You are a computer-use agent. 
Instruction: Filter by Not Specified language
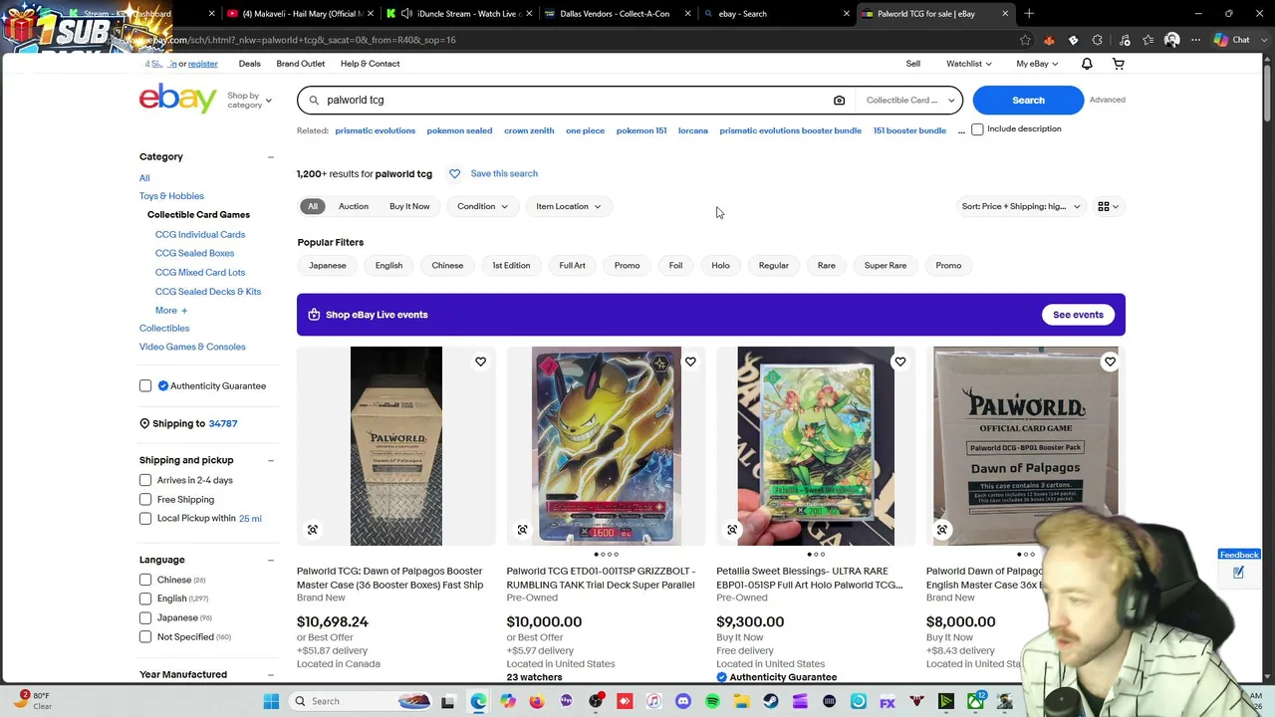[x=145, y=636]
